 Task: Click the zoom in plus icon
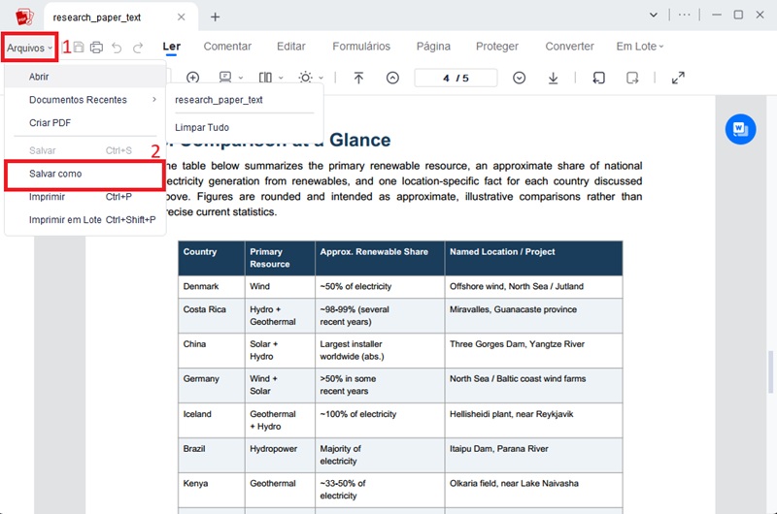(x=192, y=78)
